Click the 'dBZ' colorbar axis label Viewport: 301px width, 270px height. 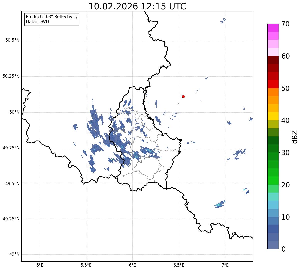[x=295, y=136]
